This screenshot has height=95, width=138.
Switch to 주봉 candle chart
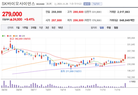point(109,28)
